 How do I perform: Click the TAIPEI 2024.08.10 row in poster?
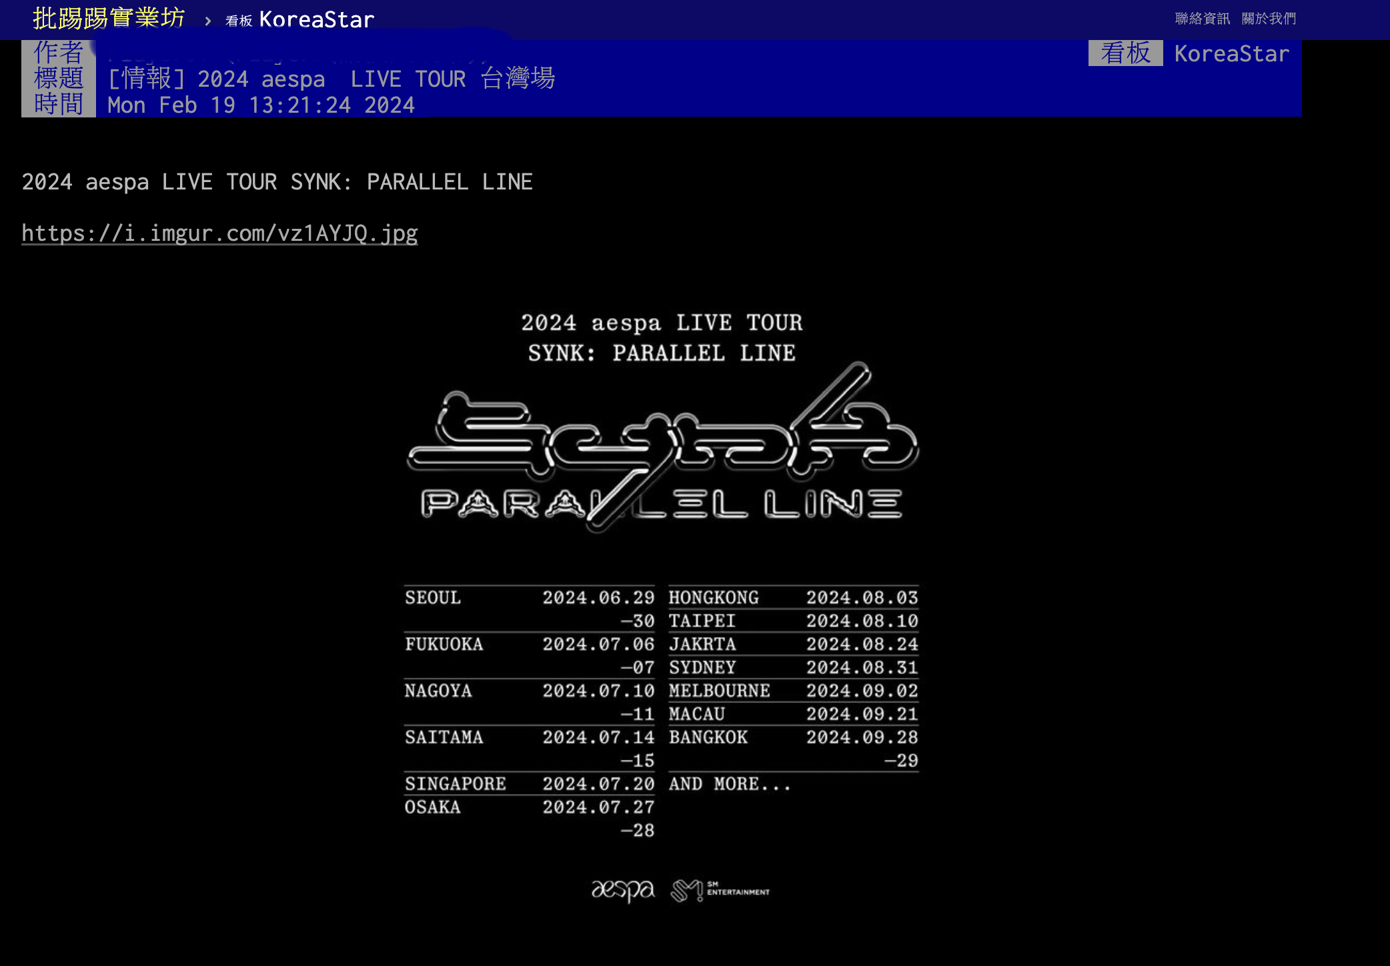pyautogui.click(x=793, y=621)
